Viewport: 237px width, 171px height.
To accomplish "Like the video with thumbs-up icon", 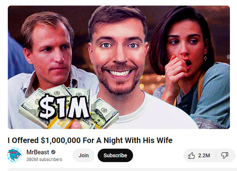I will coord(191,156).
